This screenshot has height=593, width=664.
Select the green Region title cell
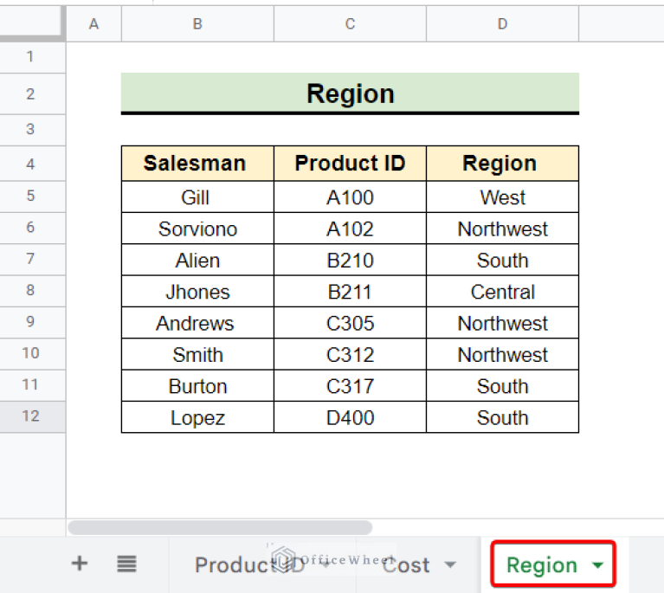pos(350,93)
